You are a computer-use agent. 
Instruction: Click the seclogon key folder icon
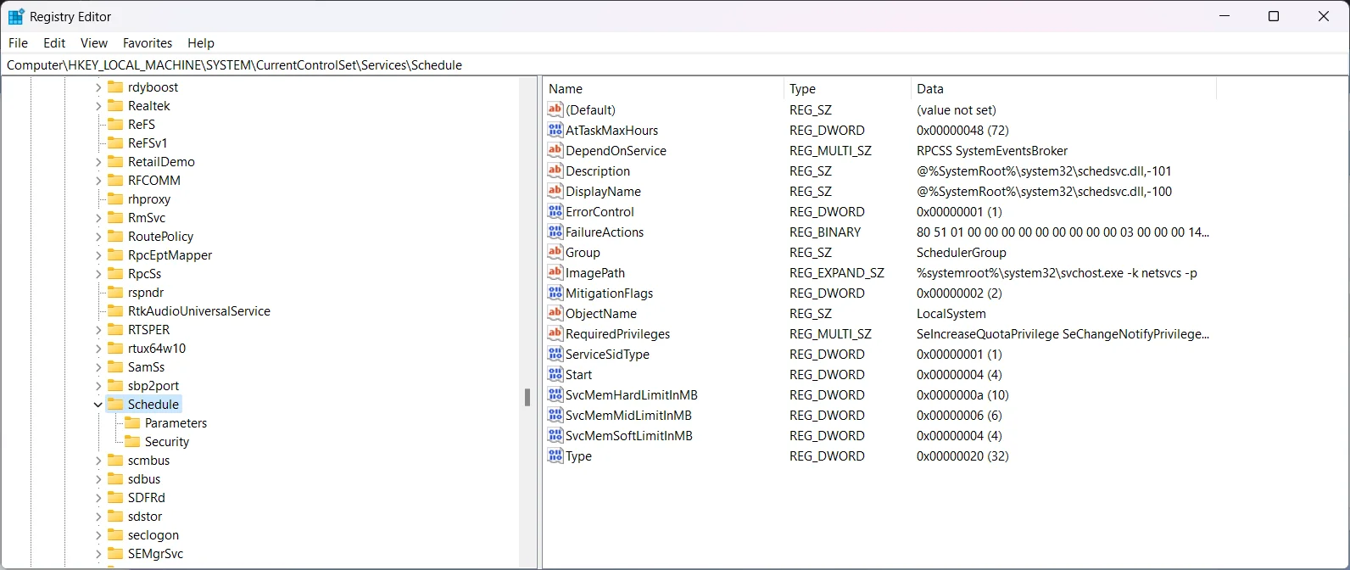115,534
